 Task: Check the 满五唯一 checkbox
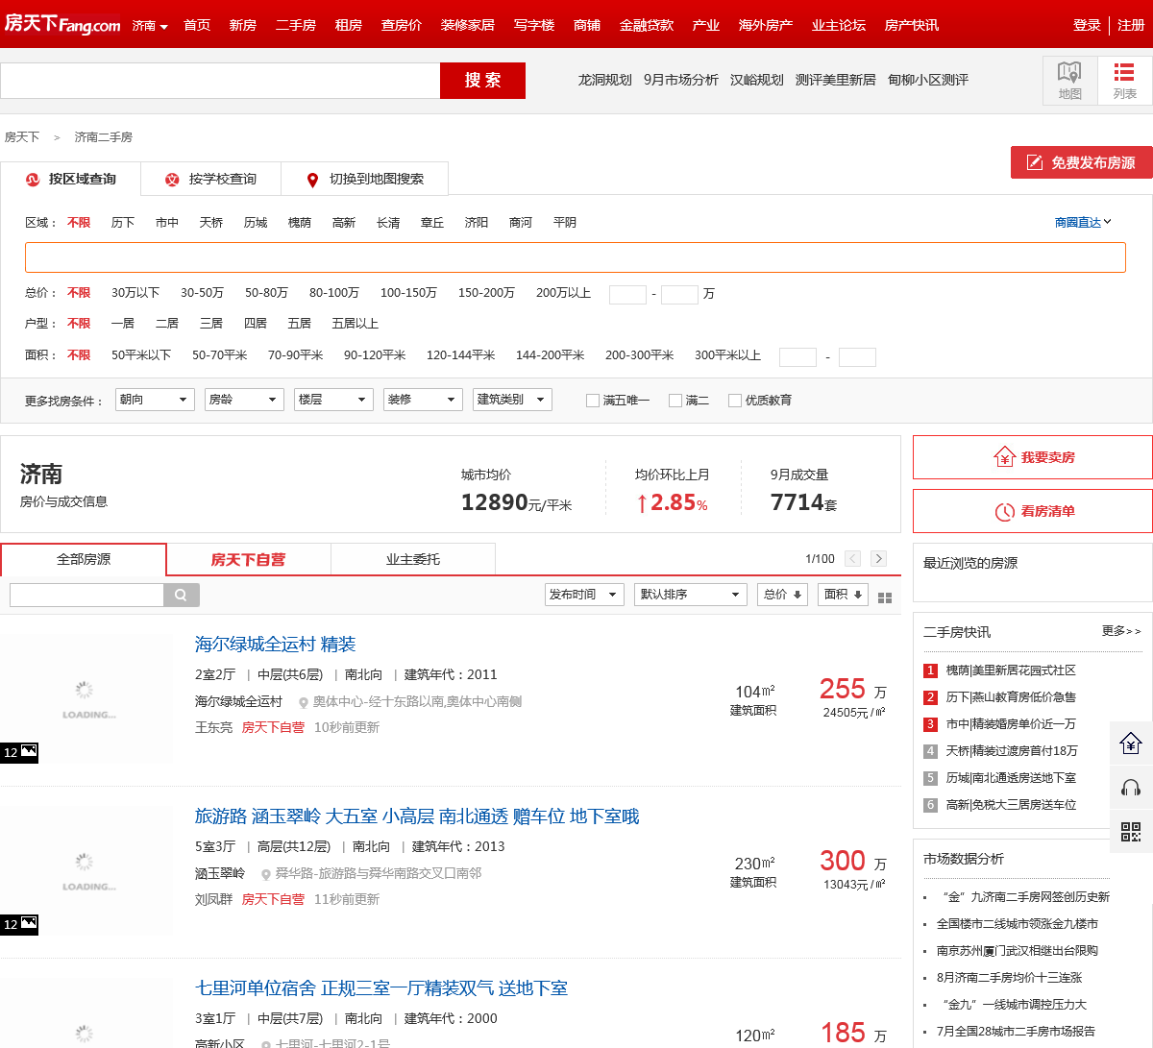click(x=593, y=401)
